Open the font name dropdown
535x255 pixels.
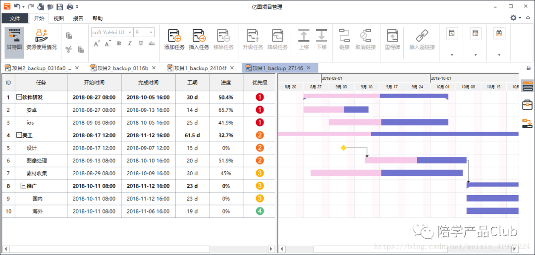pos(130,32)
